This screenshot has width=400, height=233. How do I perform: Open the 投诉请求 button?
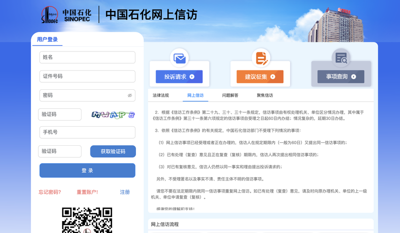click(x=179, y=77)
